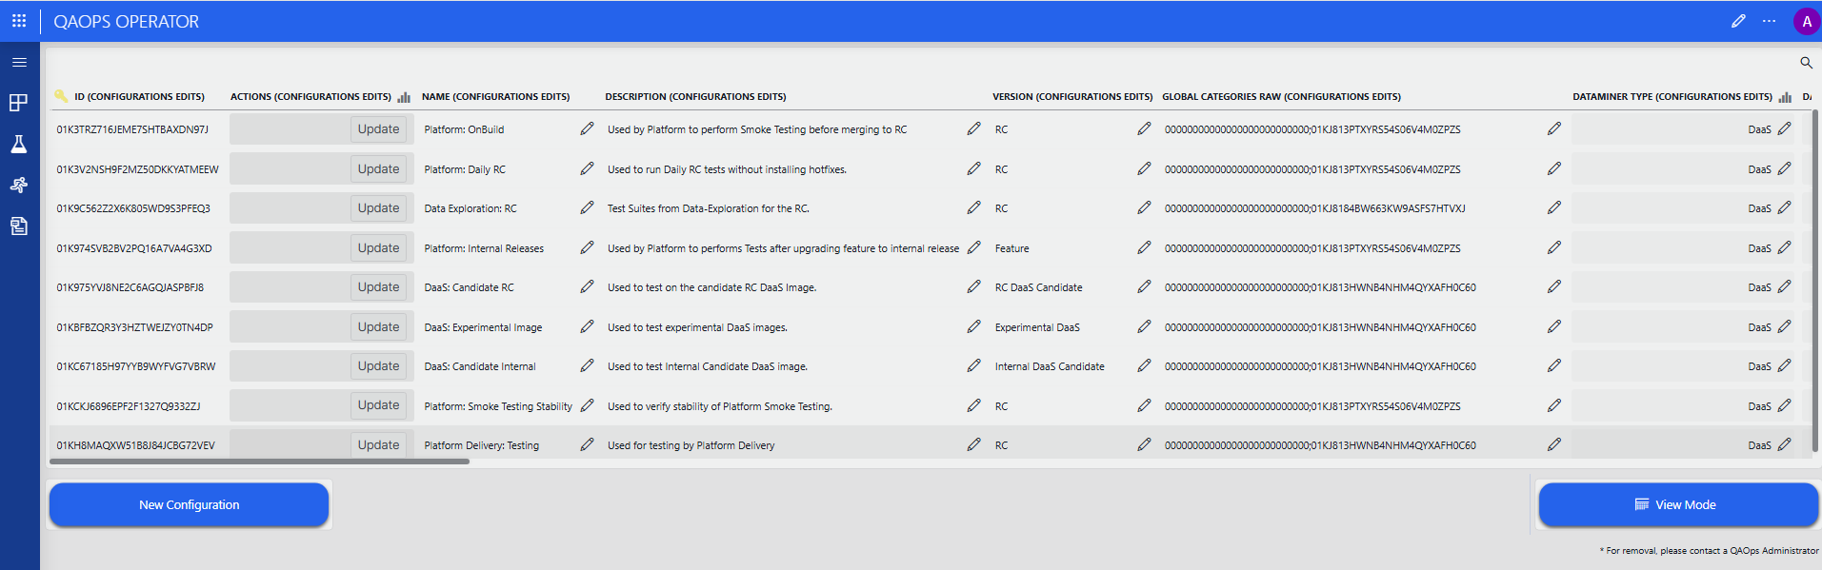This screenshot has height=570, width=1822.
Task: Open the three-dots more options menu
Action: (x=1769, y=21)
